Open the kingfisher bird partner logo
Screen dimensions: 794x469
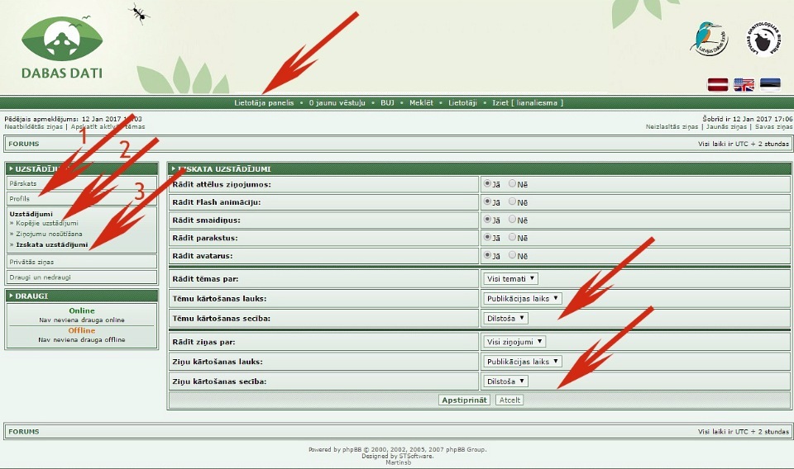click(x=709, y=39)
